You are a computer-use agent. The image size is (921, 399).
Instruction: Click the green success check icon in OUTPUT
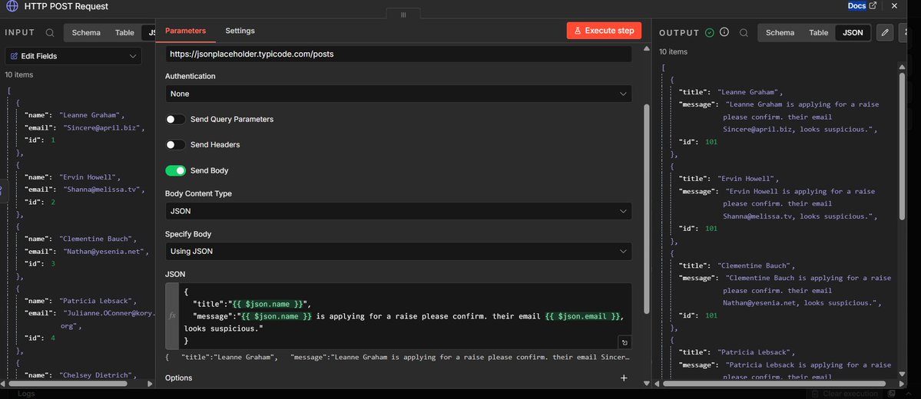(710, 33)
